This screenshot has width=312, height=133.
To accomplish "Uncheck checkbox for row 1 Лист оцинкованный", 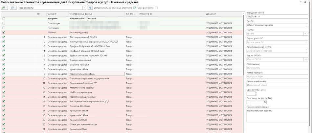I will [4, 37].
